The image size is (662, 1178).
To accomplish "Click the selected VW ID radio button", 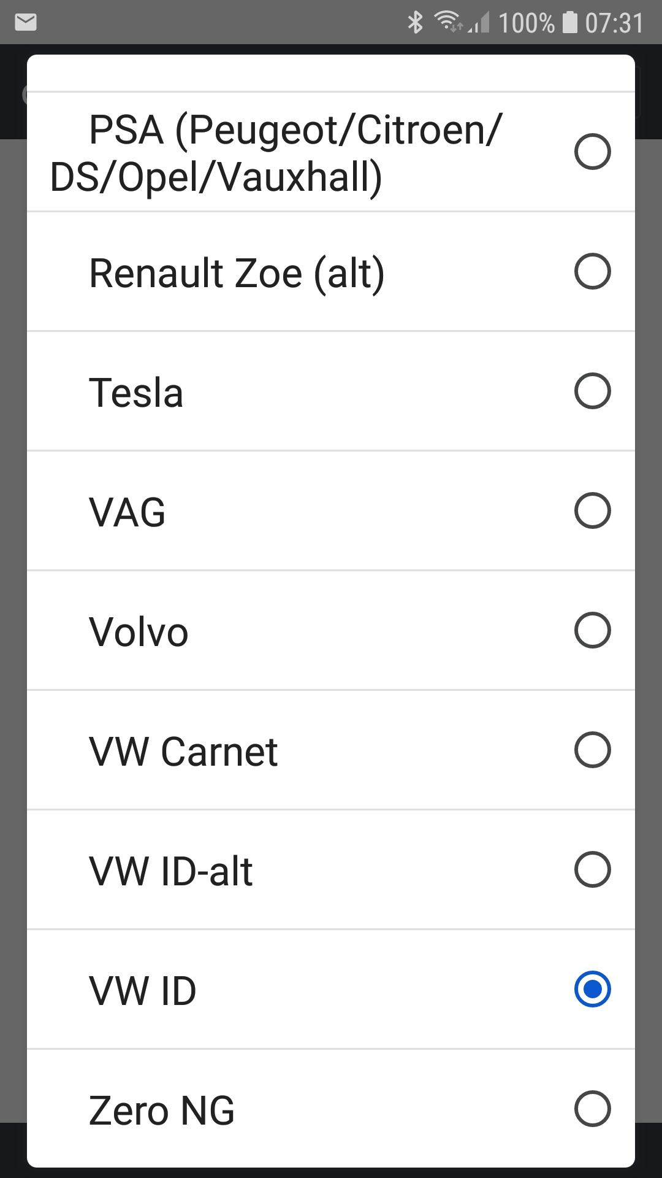I will click(592, 989).
